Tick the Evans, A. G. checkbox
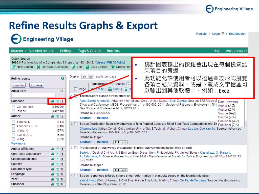259x194 pixels. pyautogui.click(x=13, y=134)
